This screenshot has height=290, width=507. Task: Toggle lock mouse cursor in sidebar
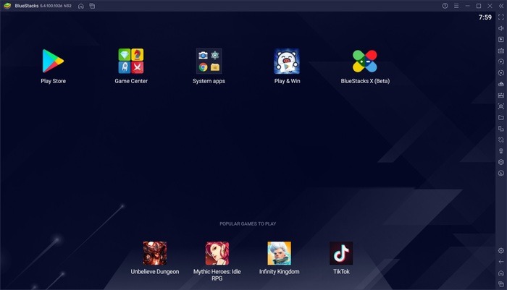[x=501, y=39]
